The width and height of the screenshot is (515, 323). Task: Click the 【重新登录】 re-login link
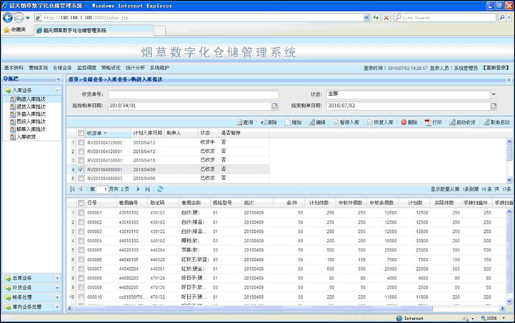point(496,68)
